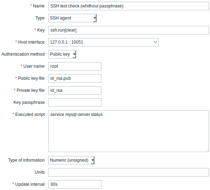This screenshot has width=210, height=190.
Task: Click the Public key file input
Action: click(x=75, y=78)
